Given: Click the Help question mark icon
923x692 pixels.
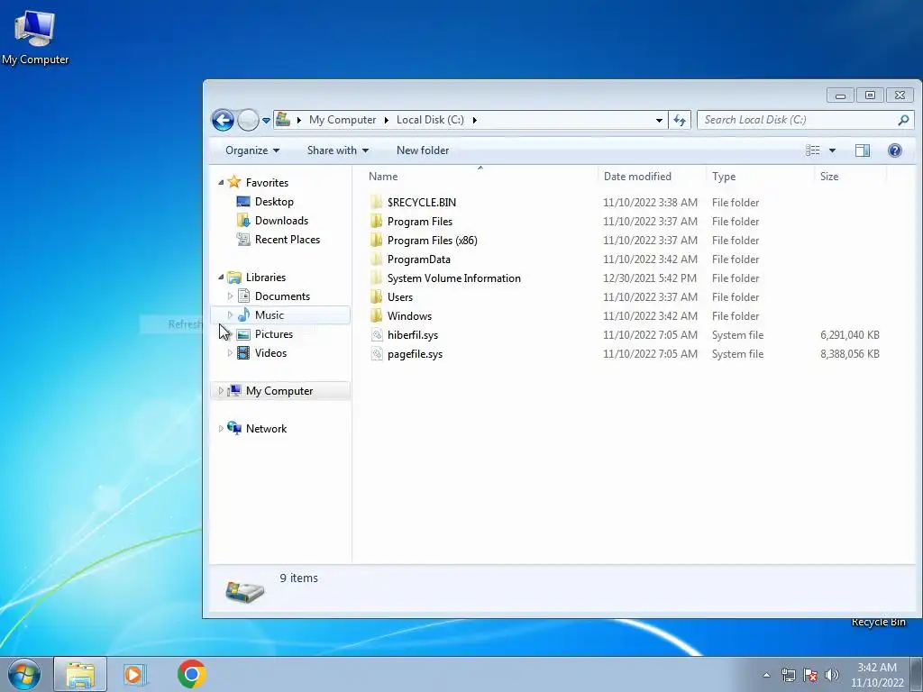Looking at the screenshot, I should [x=895, y=150].
